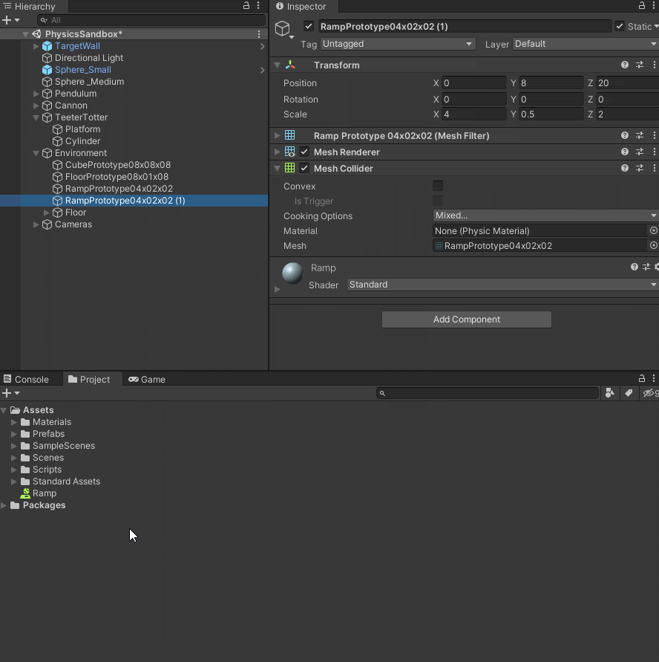Open Transform component help reference
This screenshot has height=662, width=659.
(x=625, y=65)
